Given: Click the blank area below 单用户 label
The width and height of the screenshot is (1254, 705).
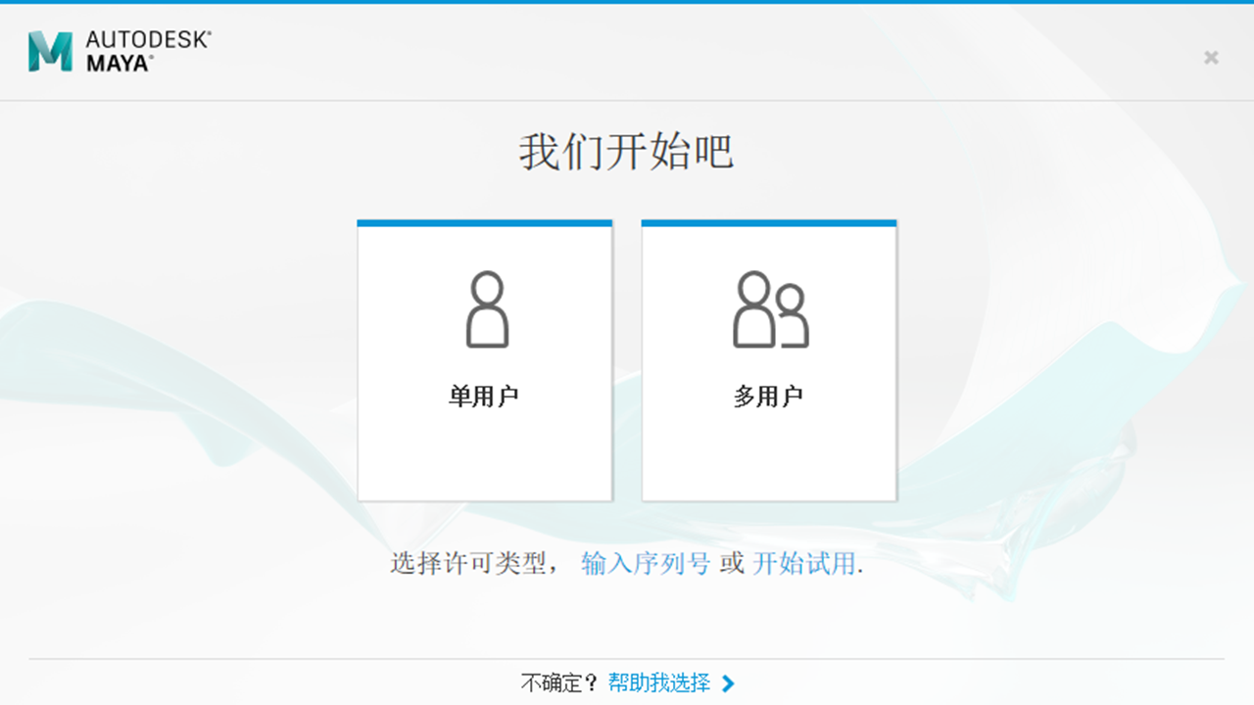Looking at the screenshot, I should click(485, 455).
